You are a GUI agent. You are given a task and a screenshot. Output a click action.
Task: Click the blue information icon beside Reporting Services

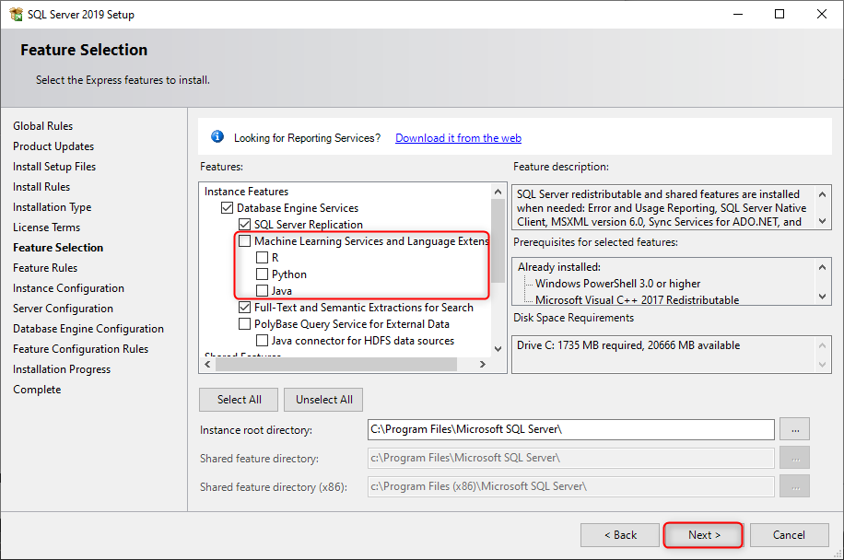tap(217, 136)
